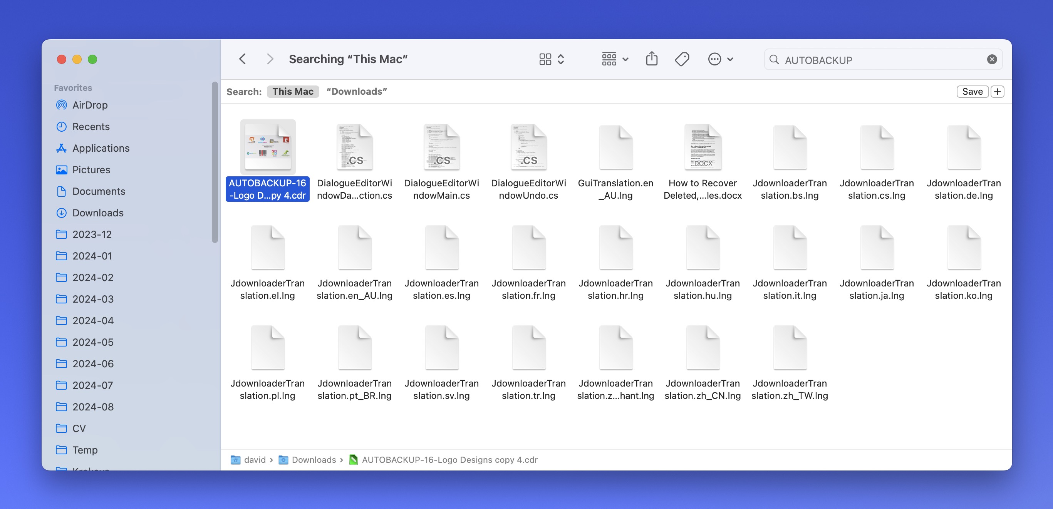Switch view mode using the icon grid button
This screenshot has width=1053, height=509.
tap(552, 59)
